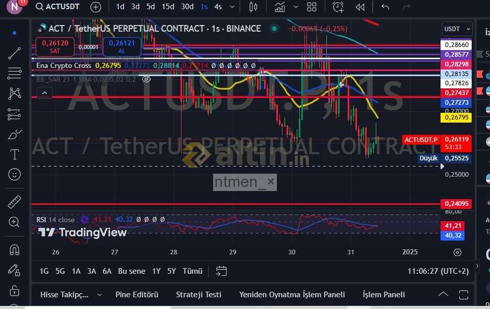The image size is (490, 309).
Task: Open the USDT currency dropdown
Action: 457,29
